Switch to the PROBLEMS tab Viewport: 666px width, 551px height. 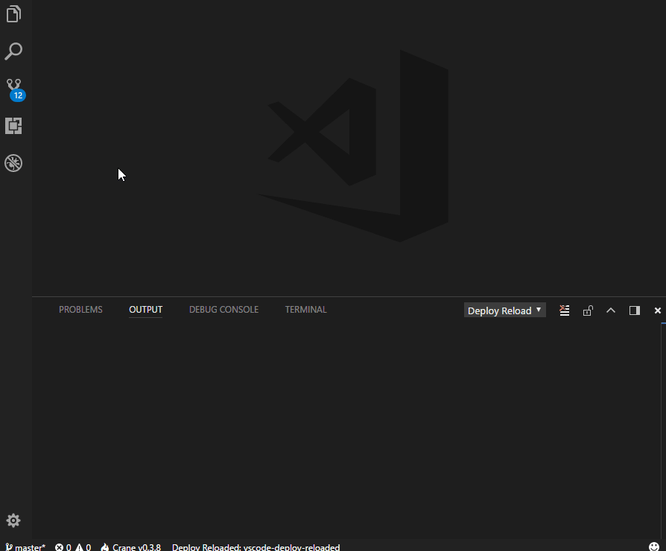(x=80, y=310)
